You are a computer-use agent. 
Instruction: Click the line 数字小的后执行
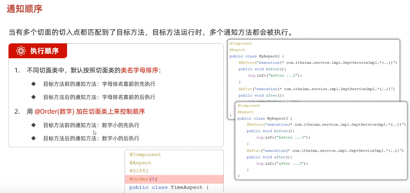point(91,138)
